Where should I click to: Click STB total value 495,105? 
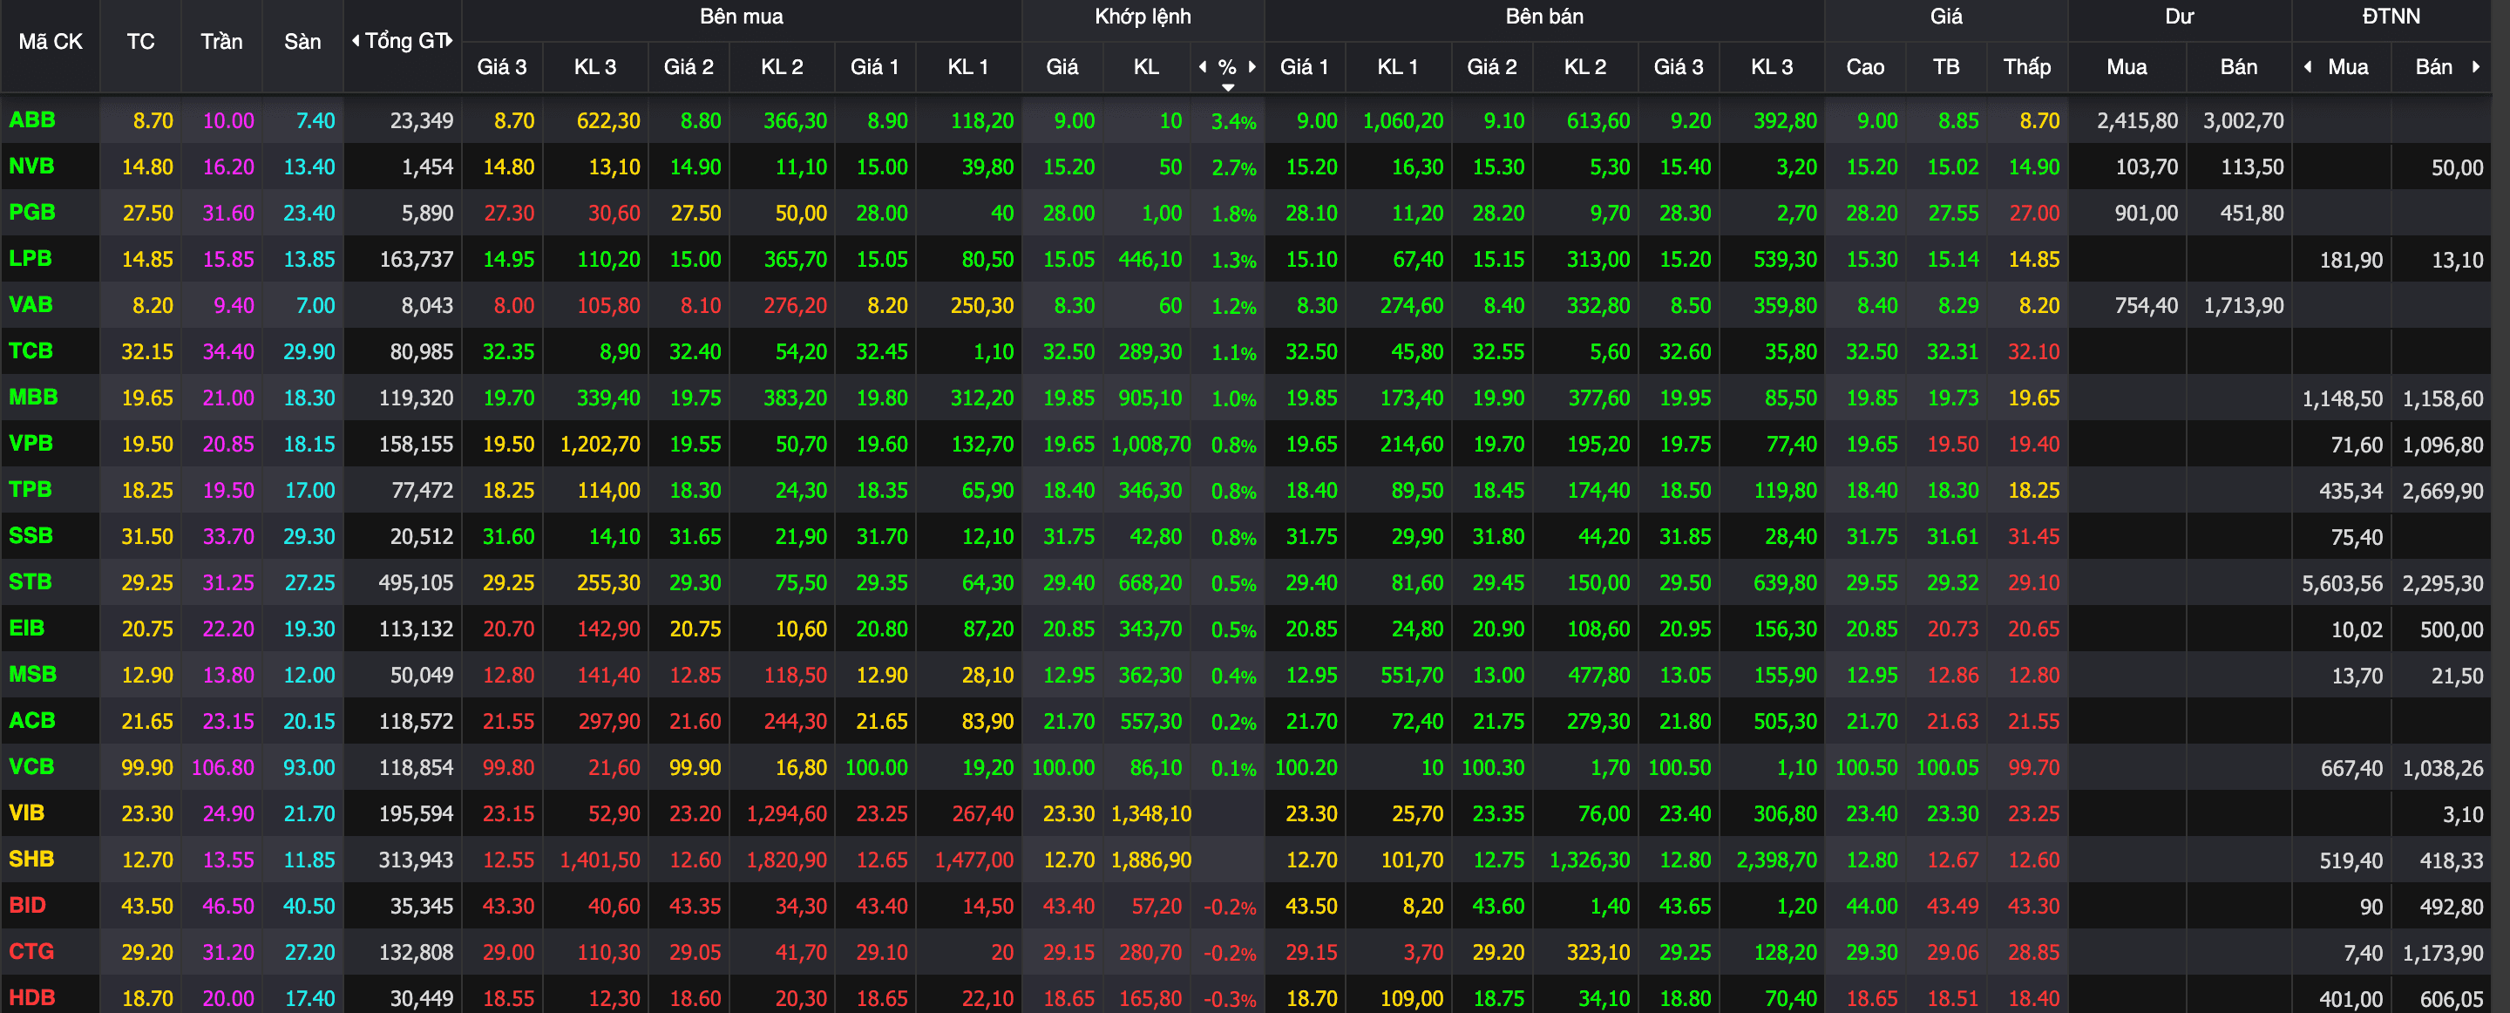pyautogui.click(x=416, y=583)
